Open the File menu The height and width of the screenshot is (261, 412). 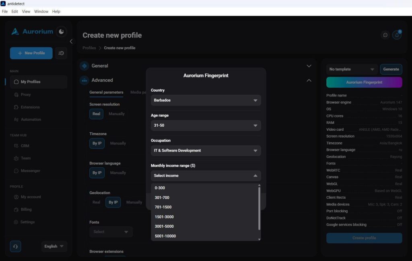[x=5, y=12]
